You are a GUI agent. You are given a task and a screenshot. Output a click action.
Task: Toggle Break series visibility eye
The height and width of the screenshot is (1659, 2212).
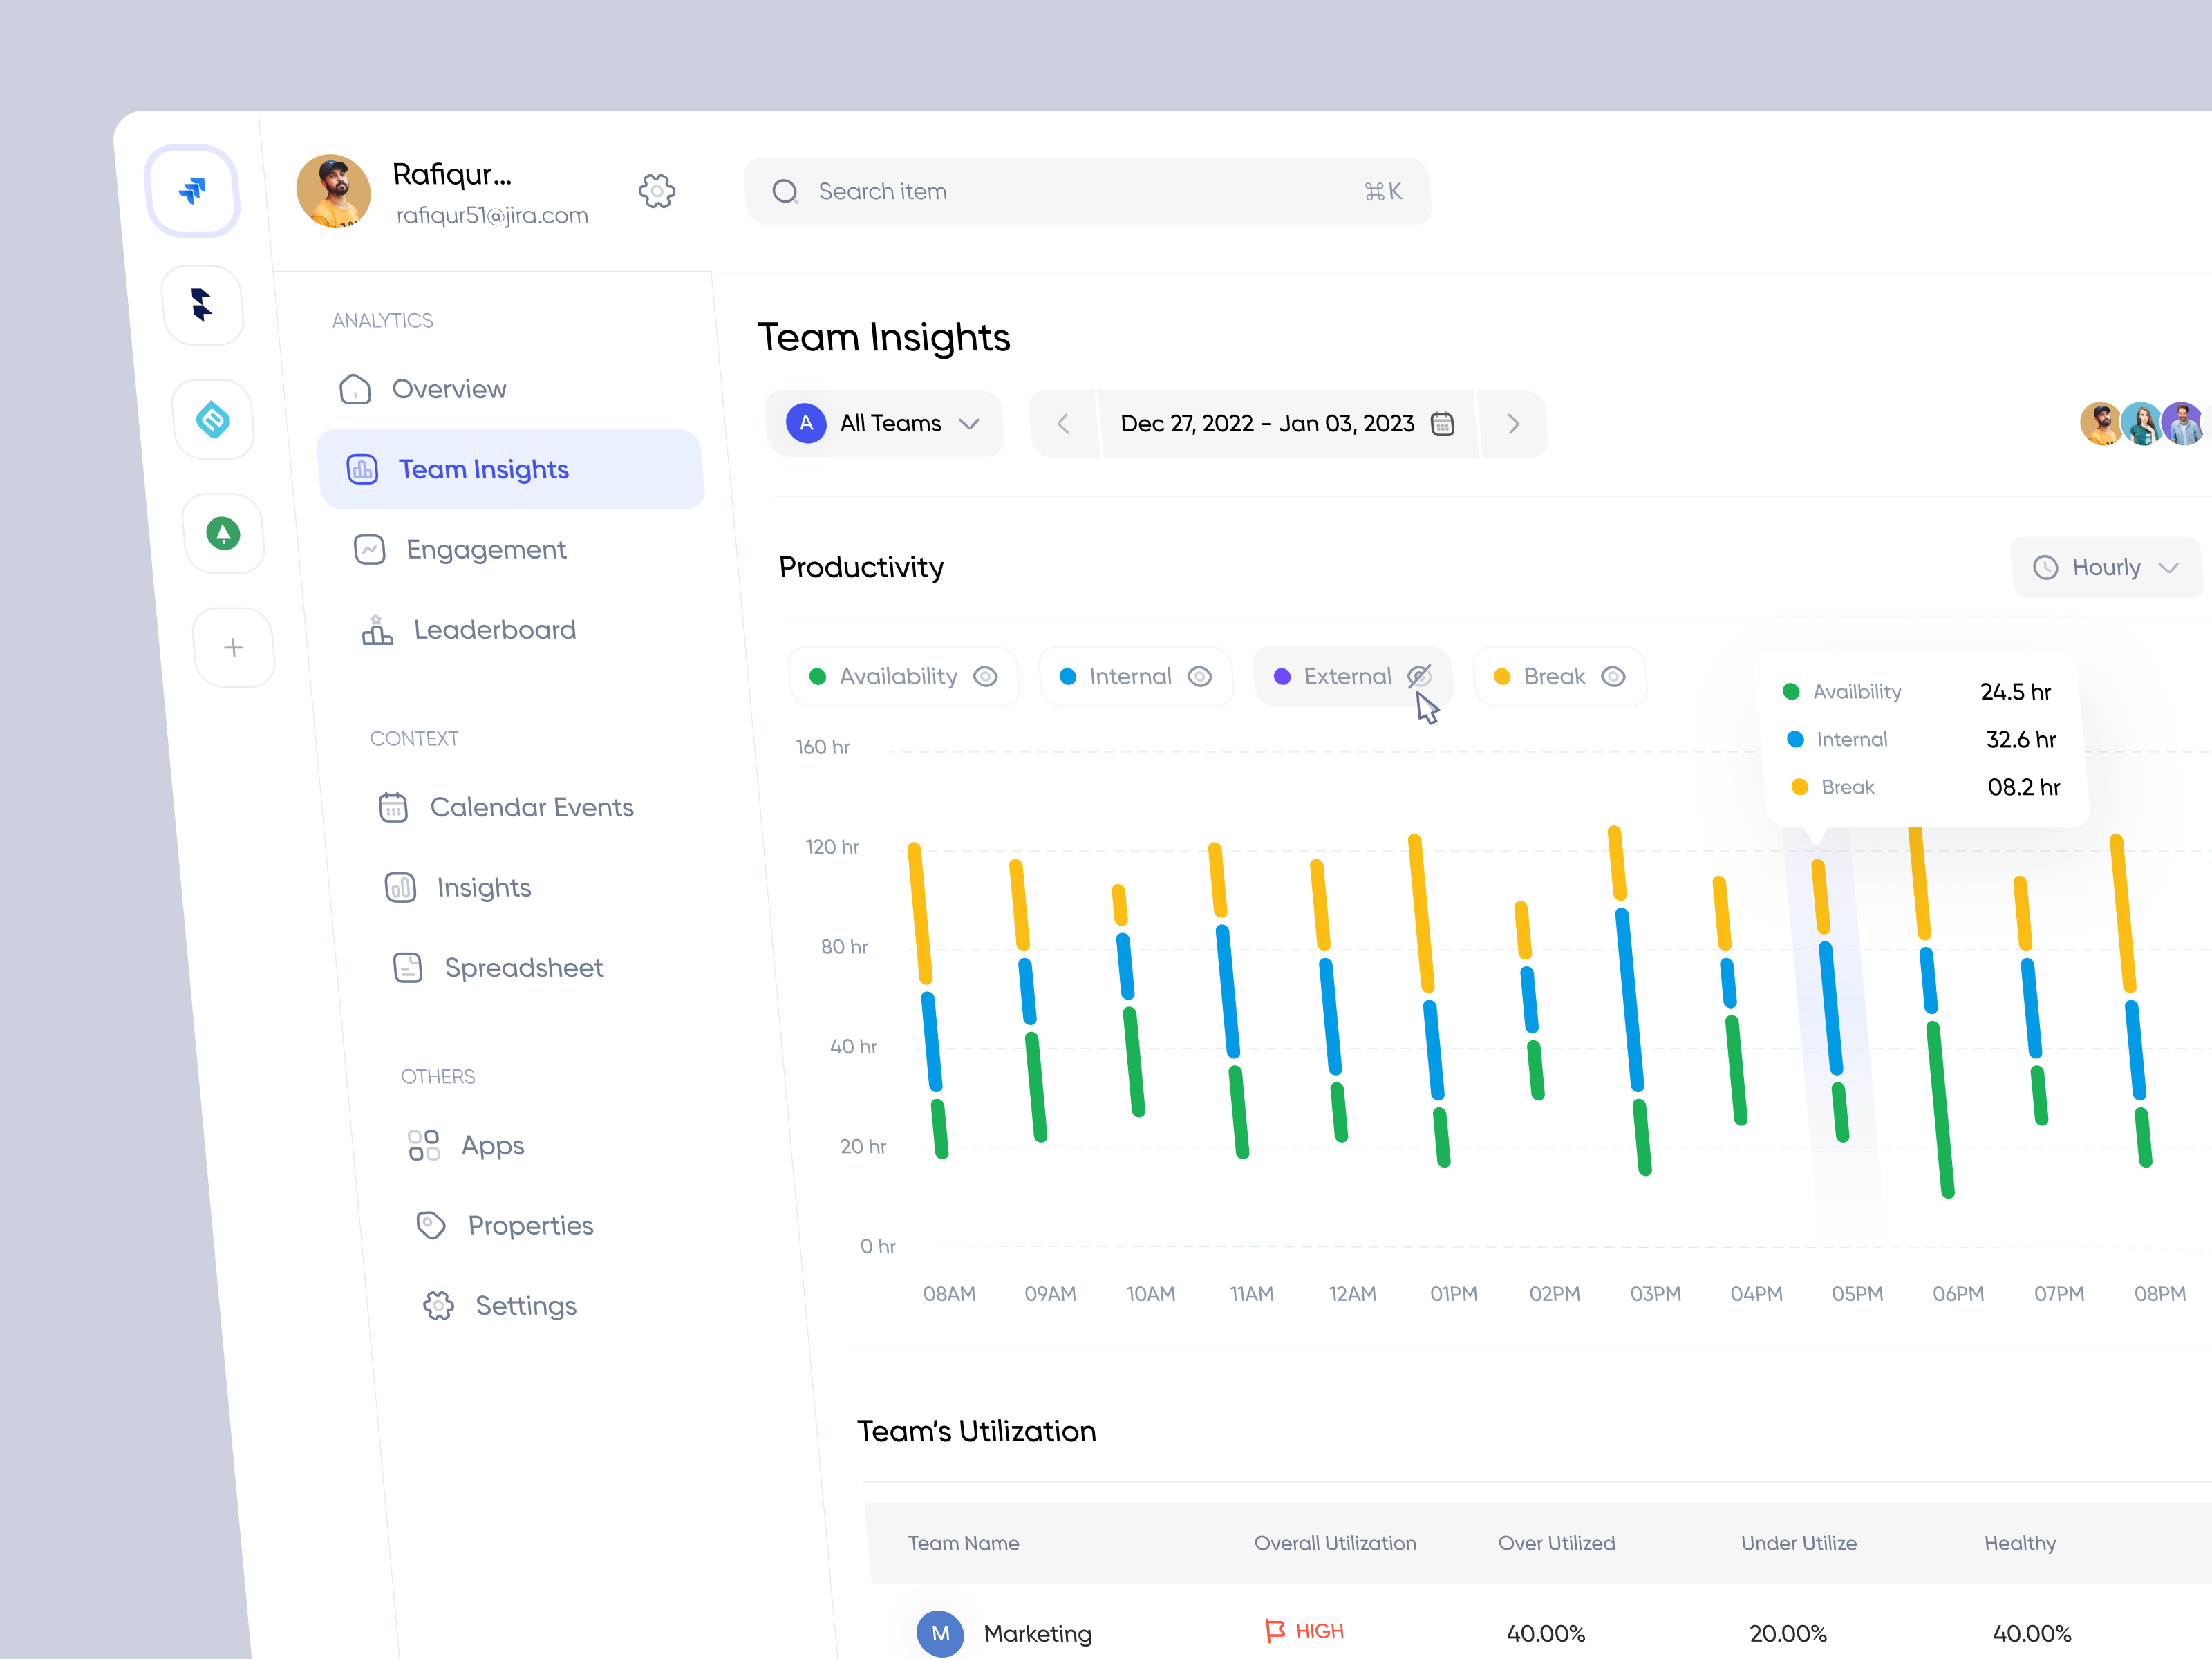[1612, 677]
